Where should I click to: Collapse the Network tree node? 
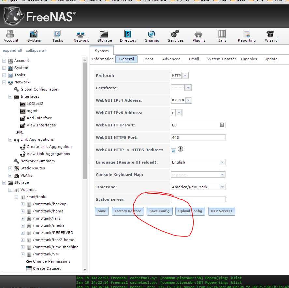pyautogui.click(x=4, y=82)
